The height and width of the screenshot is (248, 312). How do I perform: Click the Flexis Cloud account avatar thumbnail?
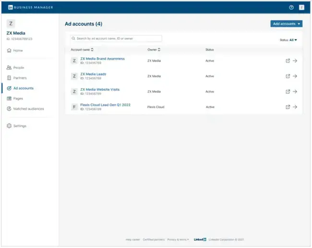tap(74, 107)
